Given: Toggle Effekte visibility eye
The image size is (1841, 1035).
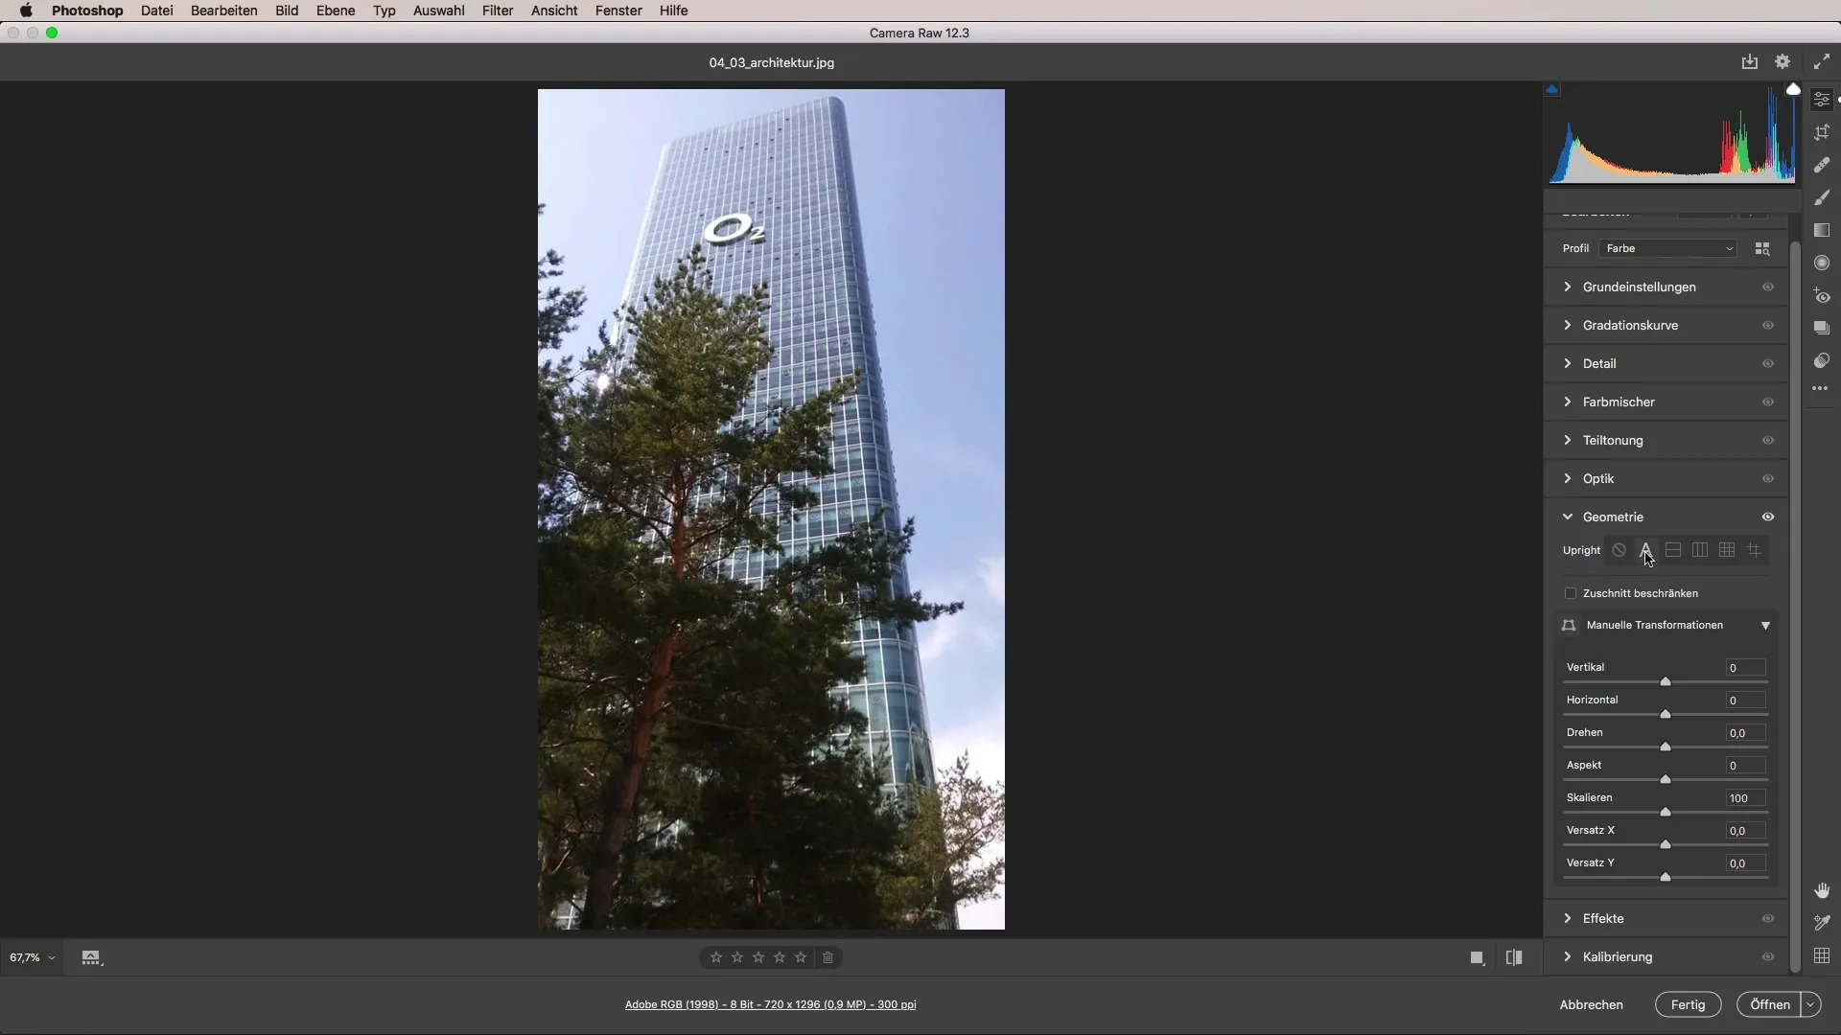Looking at the screenshot, I should tap(1768, 918).
